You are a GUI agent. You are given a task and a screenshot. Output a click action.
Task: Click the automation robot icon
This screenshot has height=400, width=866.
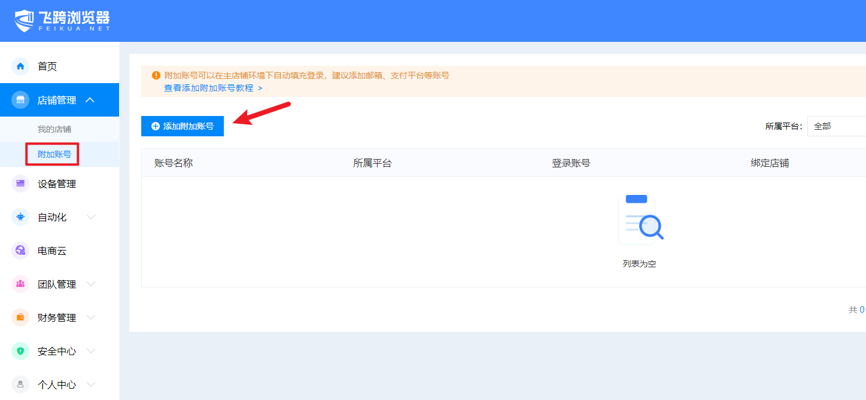tap(20, 218)
